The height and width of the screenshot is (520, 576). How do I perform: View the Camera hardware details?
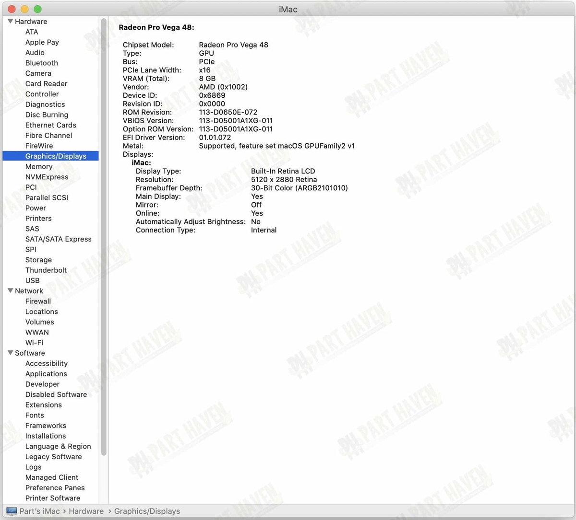pos(38,73)
